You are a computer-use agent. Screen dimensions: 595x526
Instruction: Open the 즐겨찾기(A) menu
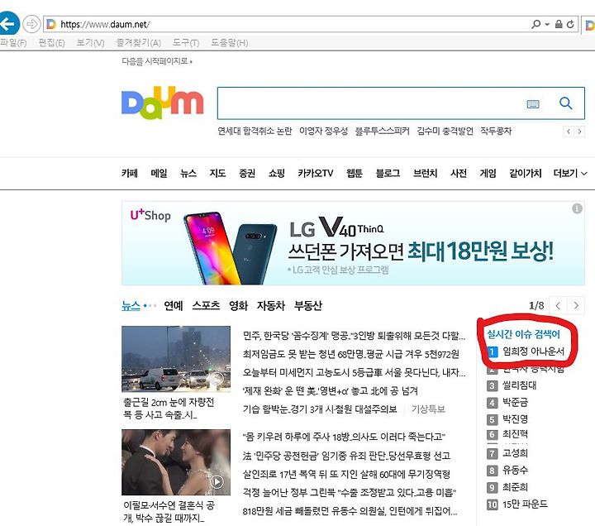[139, 42]
